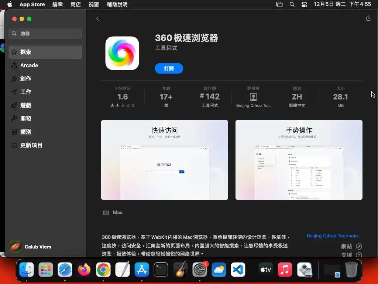The width and height of the screenshot is (378, 284).
Task: Open Safari from the Dock
Action: [x=65, y=269]
